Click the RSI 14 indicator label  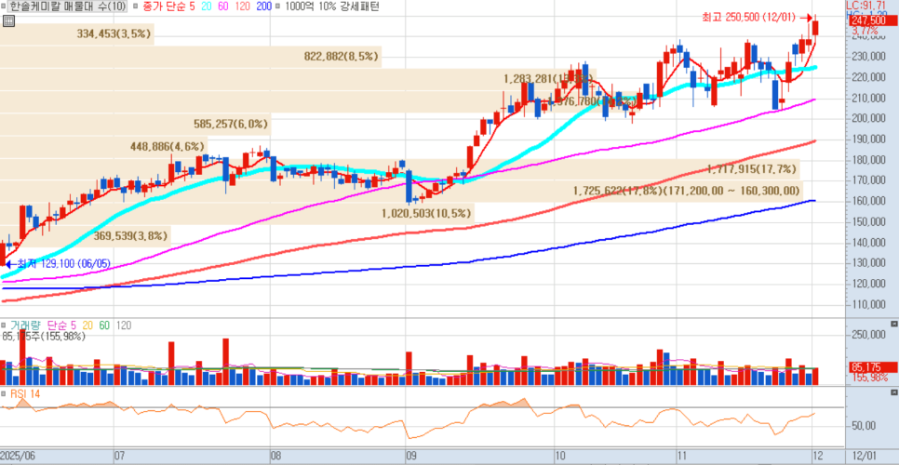coord(23,394)
